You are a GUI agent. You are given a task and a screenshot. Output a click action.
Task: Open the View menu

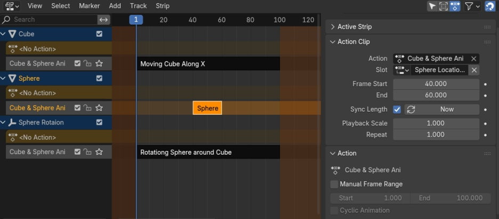[35, 6]
